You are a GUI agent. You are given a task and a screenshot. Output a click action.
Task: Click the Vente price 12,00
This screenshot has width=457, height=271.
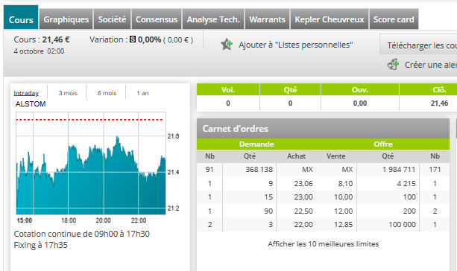tap(343, 211)
